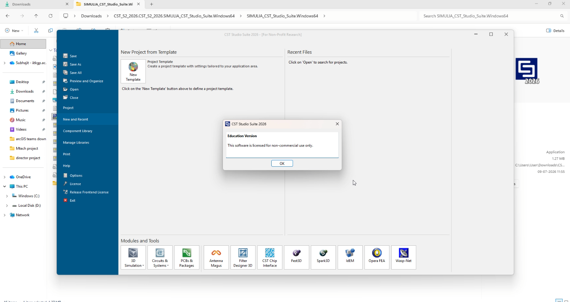Expand the OneDrive tree node
570x302 pixels.
(x=5, y=177)
